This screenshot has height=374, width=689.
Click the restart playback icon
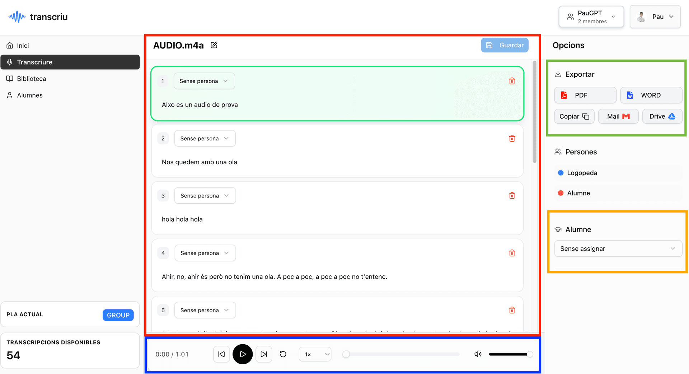click(283, 354)
